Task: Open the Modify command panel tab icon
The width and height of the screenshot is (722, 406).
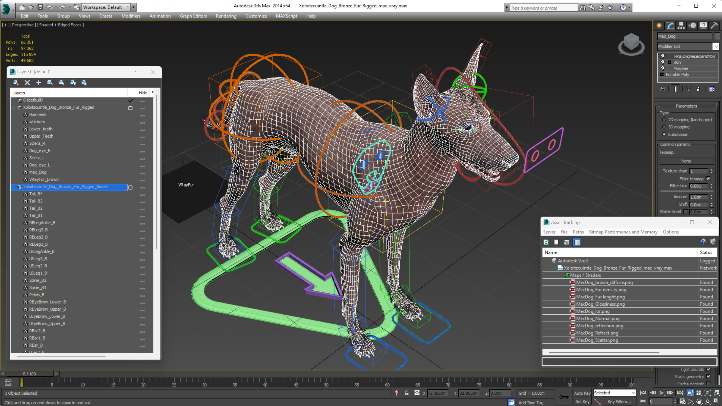Action: click(670, 26)
